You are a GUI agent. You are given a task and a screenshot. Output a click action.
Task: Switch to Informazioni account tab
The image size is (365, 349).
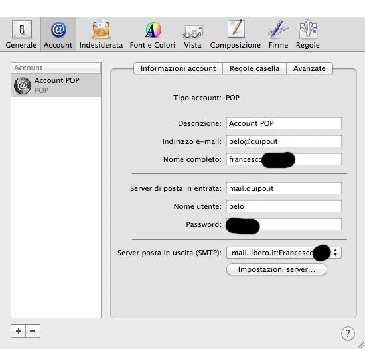pos(178,68)
